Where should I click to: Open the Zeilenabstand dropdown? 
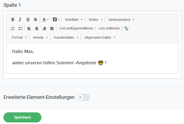[121, 20]
